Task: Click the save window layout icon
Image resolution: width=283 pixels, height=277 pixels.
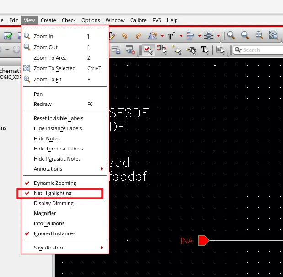Action: (x=116, y=50)
